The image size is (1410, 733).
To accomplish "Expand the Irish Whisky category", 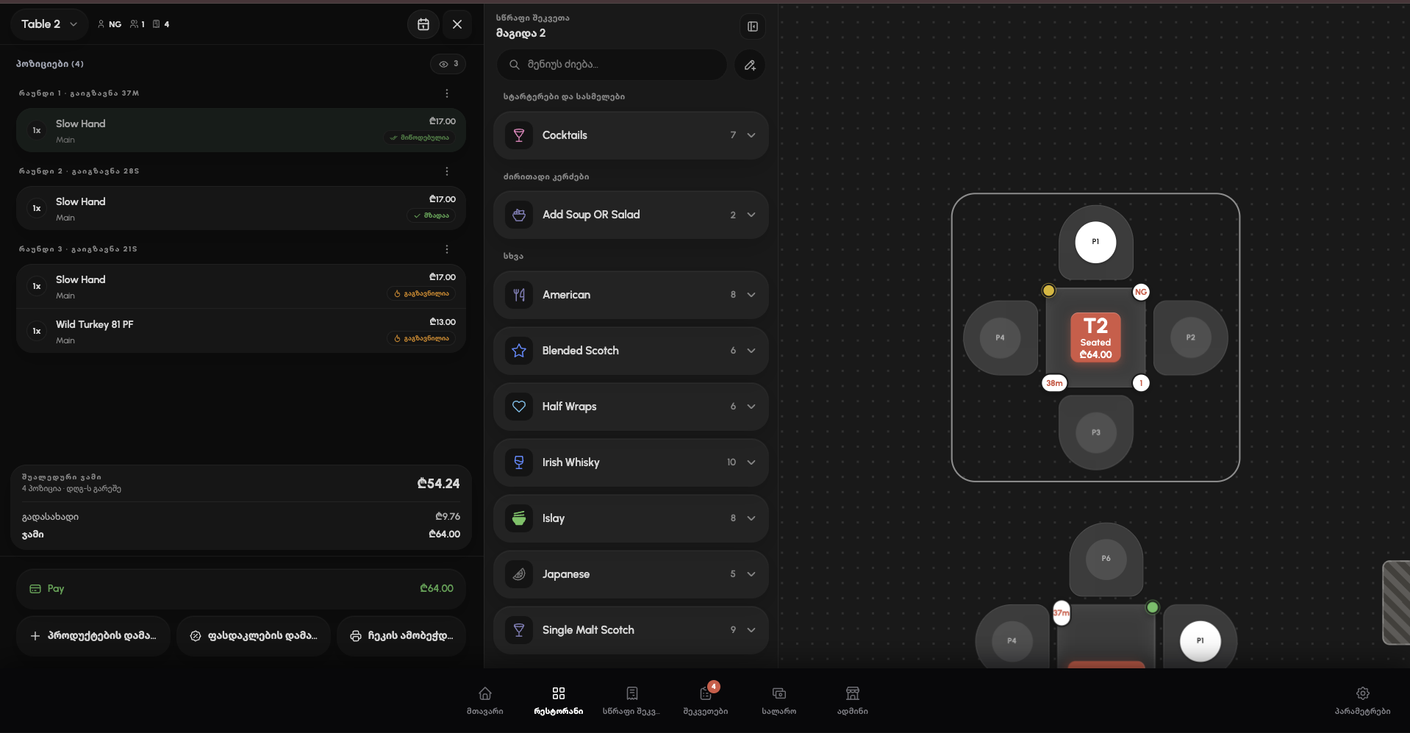I will coord(631,462).
